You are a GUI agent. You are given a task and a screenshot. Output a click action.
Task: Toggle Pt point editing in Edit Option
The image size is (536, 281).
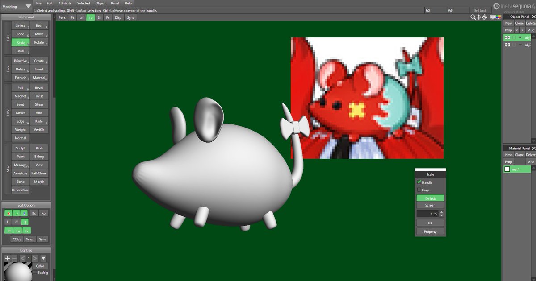(x=8, y=231)
